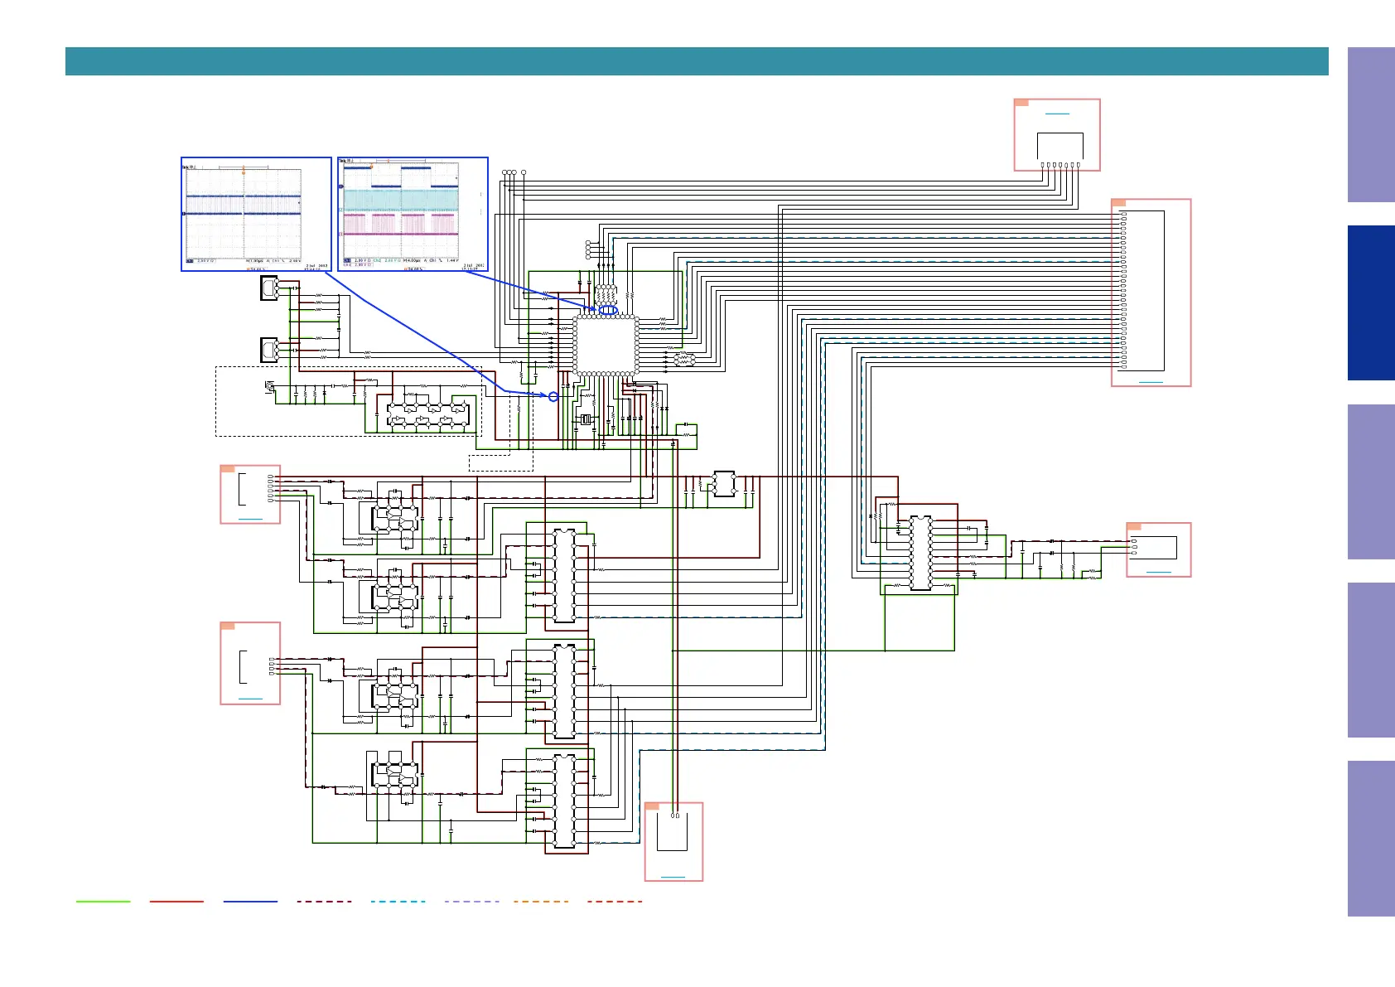Select the DIP chip on the right side

click(x=920, y=553)
